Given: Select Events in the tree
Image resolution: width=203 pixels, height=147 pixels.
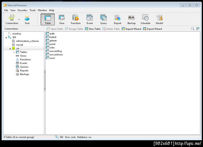Looking at the screenshot, I should [x=24, y=63].
